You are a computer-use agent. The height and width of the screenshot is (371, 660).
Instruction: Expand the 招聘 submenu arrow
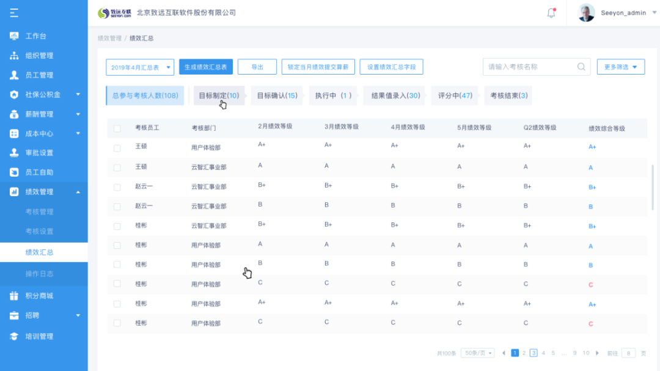click(x=78, y=315)
